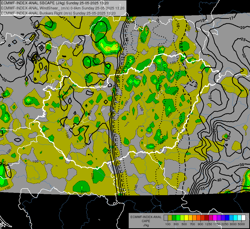
Task: Click the 700 legend scale value
Action: pos(193,224)
